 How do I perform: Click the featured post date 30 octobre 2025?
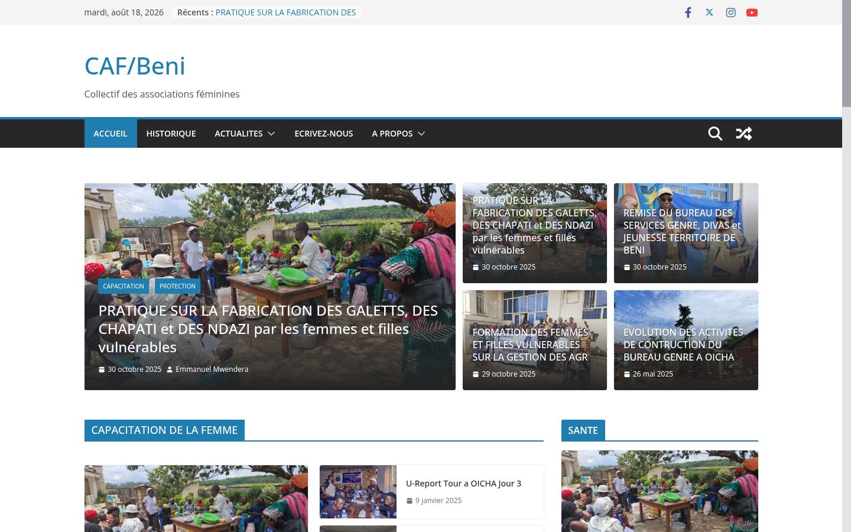click(134, 369)
